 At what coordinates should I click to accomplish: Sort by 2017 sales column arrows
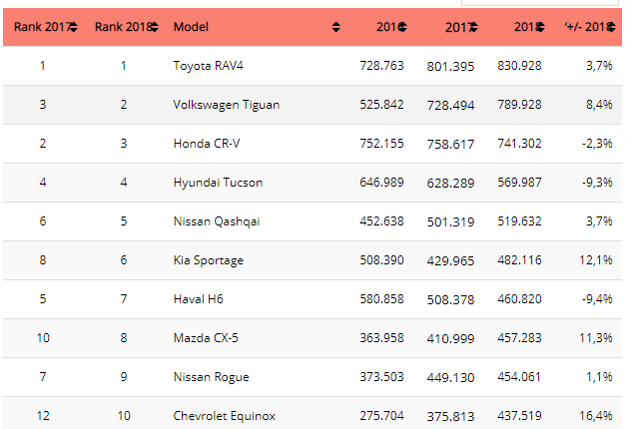tap(473, 27)
